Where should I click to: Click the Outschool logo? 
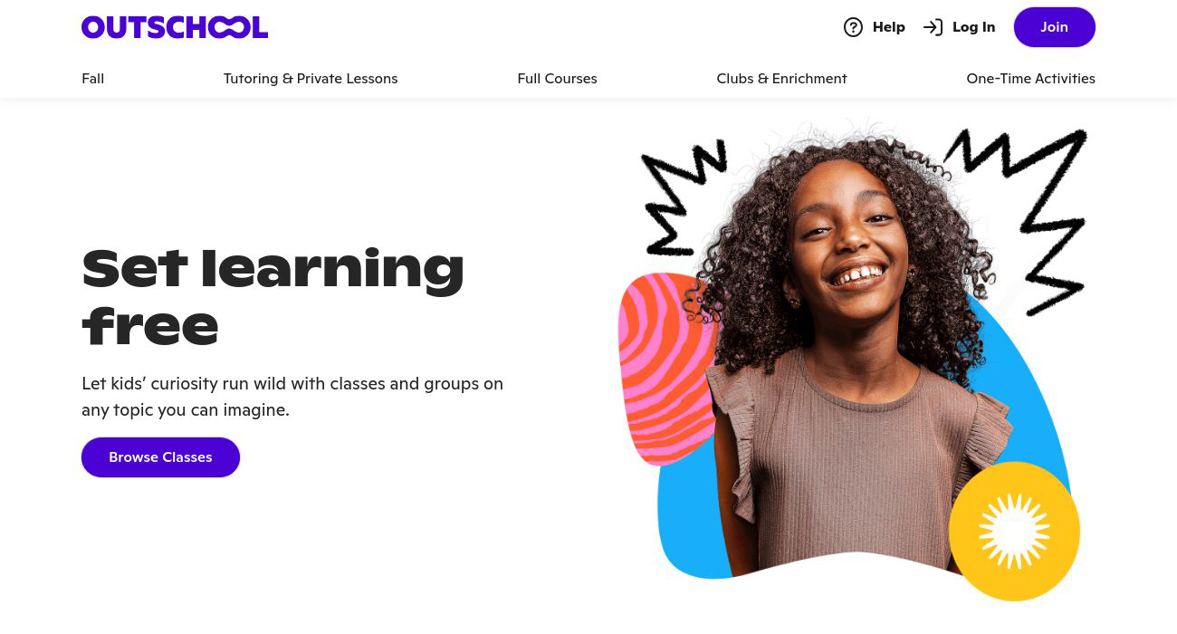pos(175,27)
